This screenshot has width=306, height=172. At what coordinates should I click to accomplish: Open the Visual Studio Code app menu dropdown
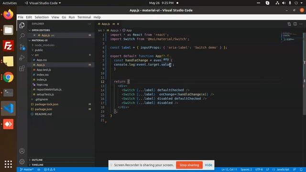click(x=43, y=3)
